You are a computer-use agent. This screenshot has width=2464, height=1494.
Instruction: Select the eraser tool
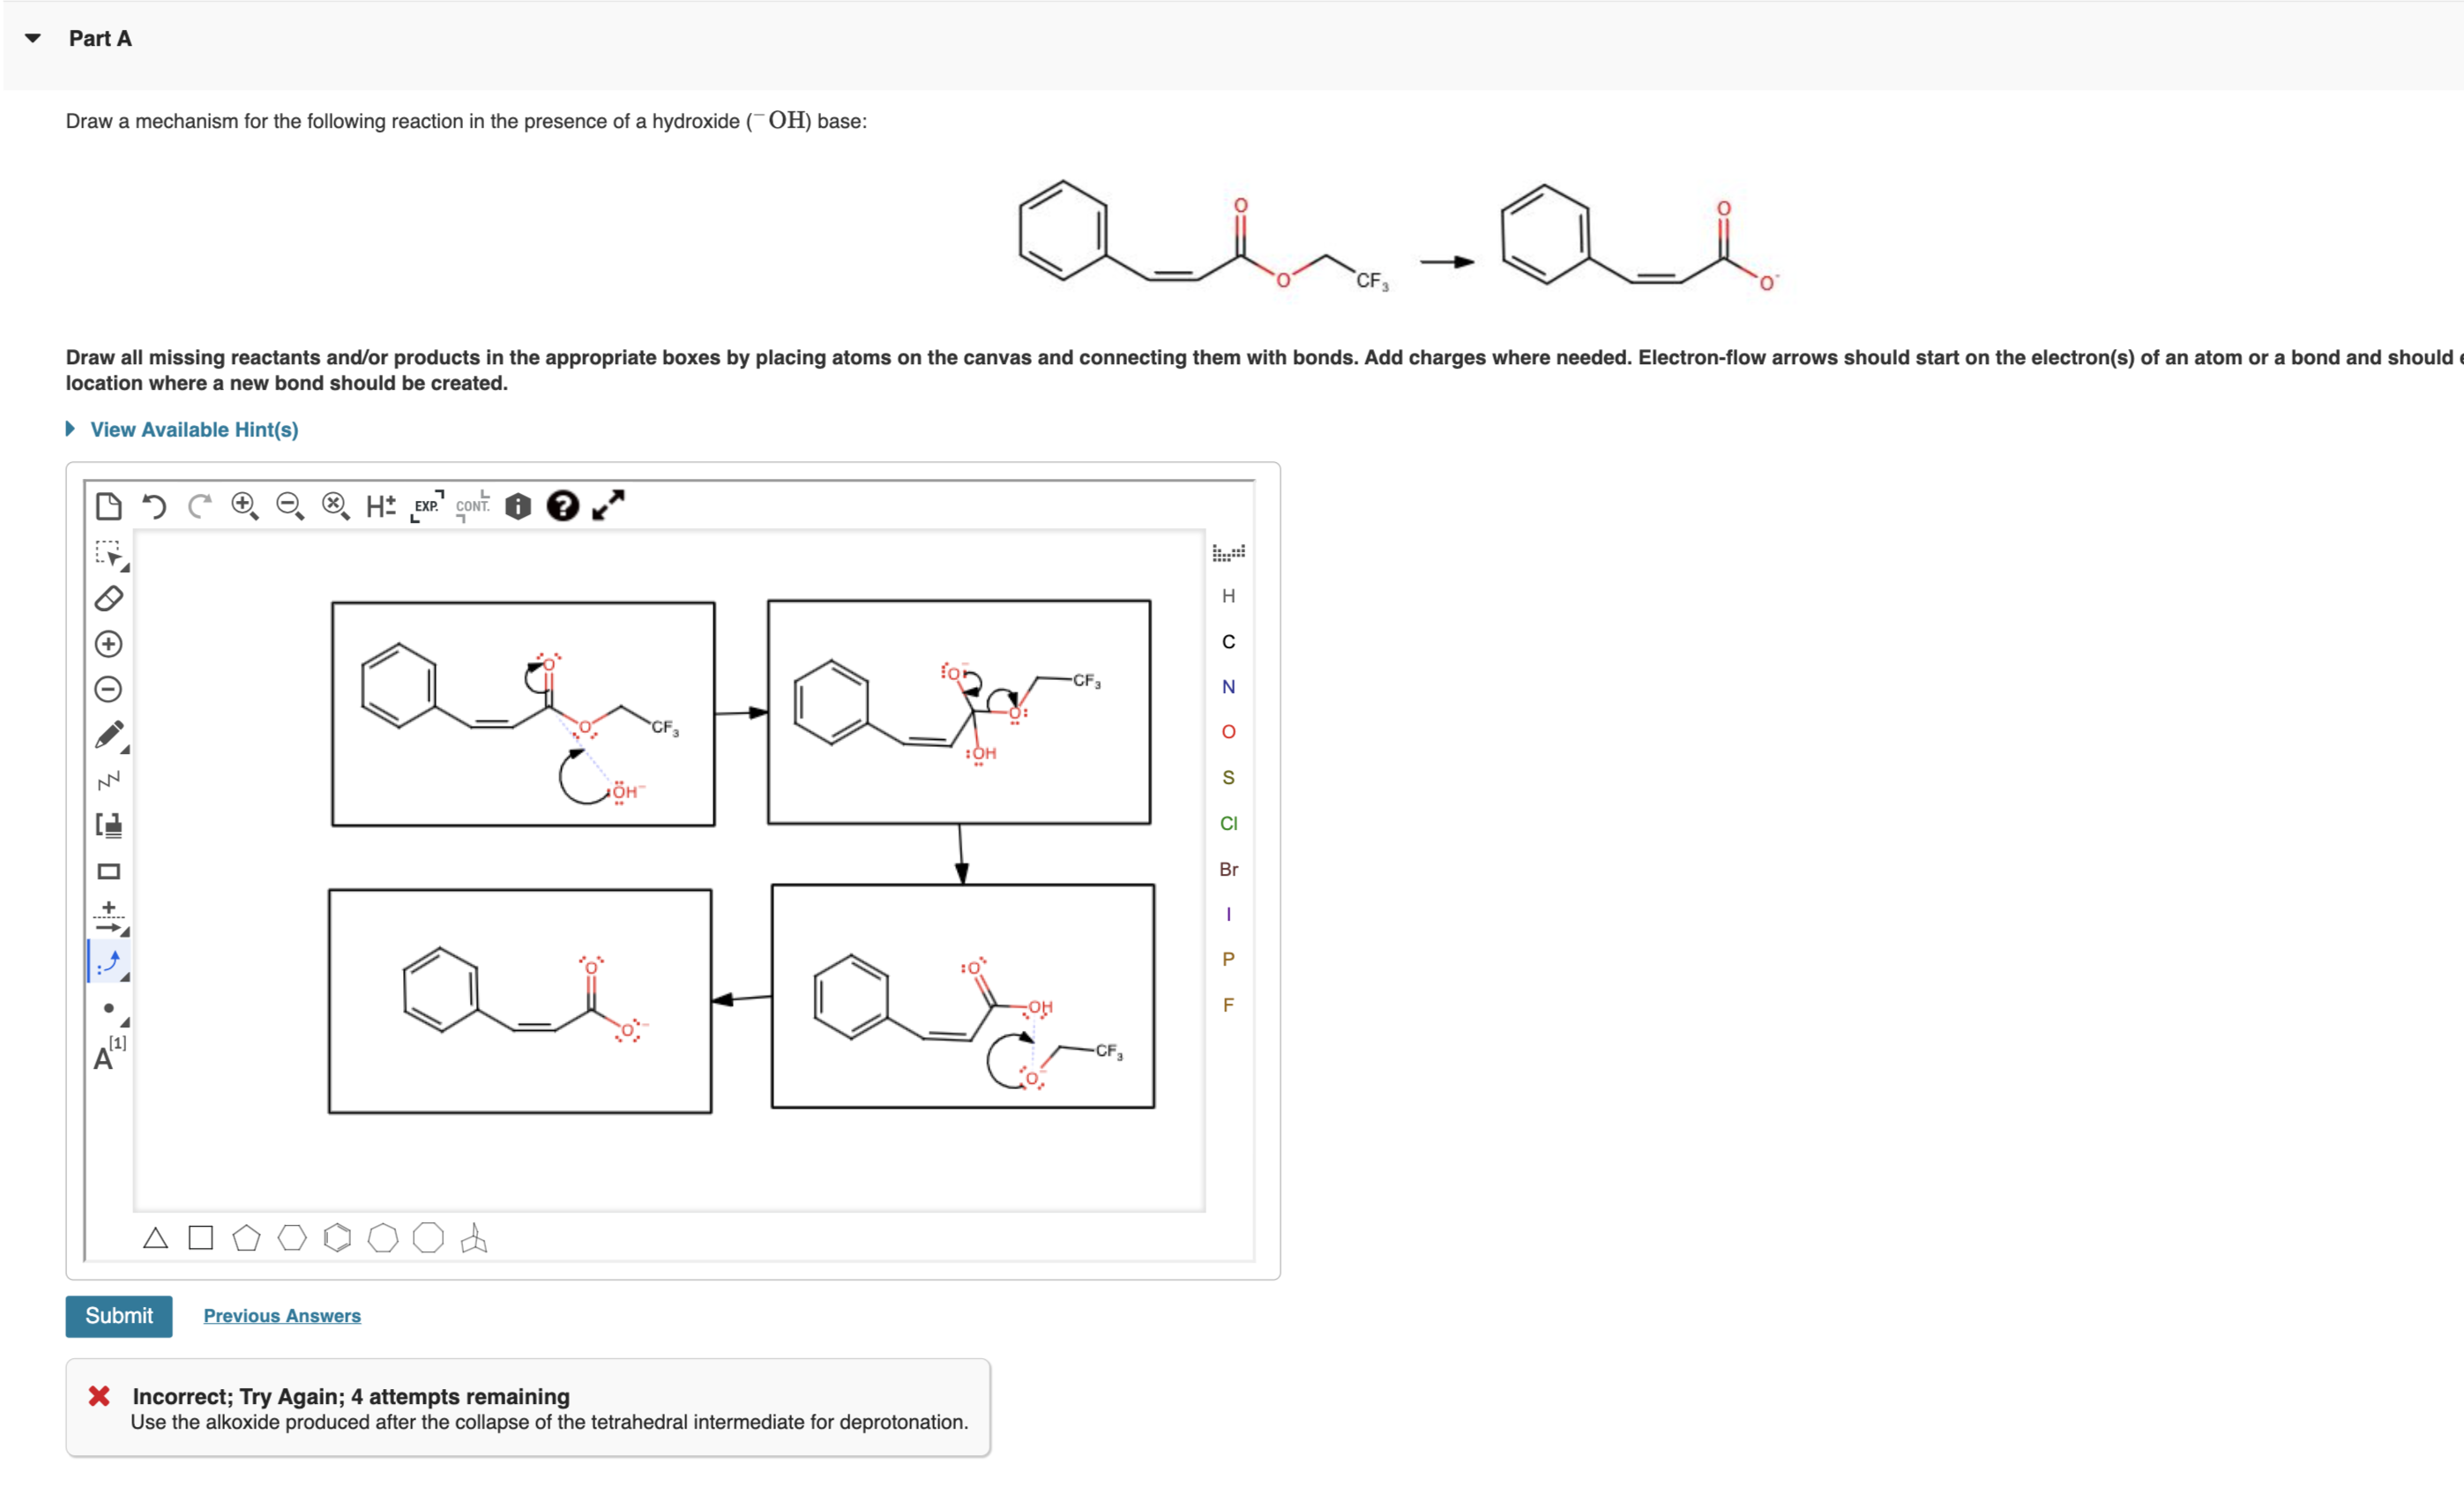(109, 598)
